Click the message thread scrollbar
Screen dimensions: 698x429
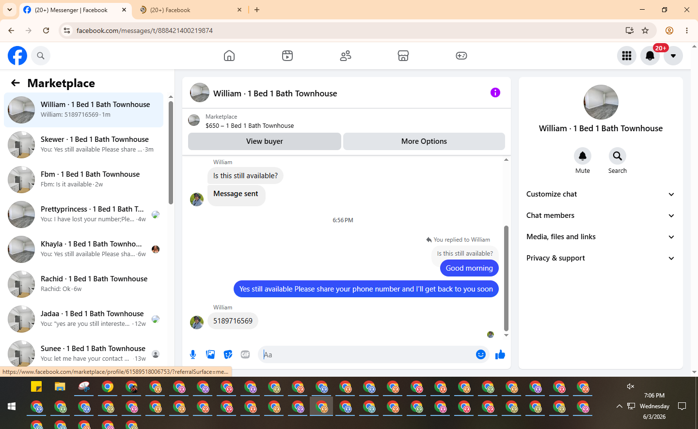coord(506,278)
